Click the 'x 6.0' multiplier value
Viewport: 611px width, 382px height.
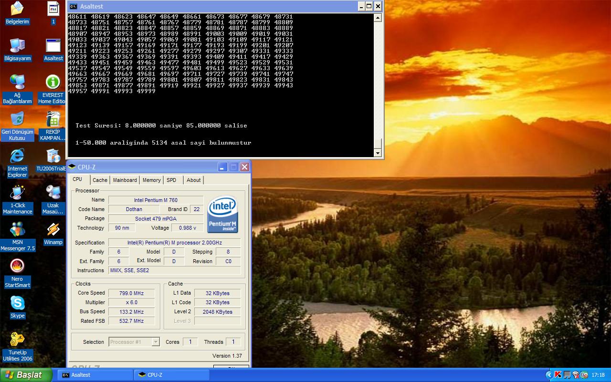point(131,302)
